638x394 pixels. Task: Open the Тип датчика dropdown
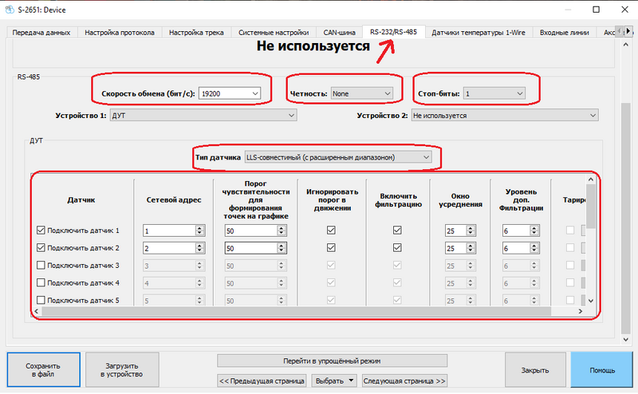[x=337, y=157]
